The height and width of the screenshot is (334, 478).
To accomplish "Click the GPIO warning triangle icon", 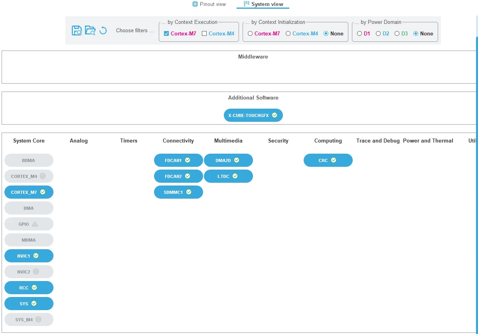I will click(35, 224).
